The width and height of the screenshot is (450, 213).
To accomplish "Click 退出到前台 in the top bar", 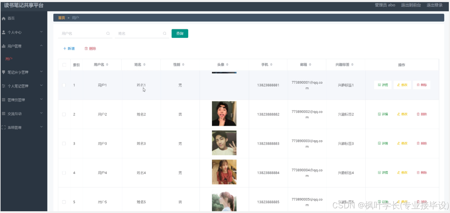I will (411, 5).
